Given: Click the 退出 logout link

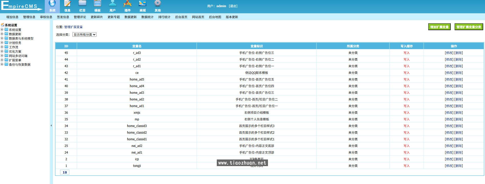Looking at the screenshot, I should click(233, 6).
